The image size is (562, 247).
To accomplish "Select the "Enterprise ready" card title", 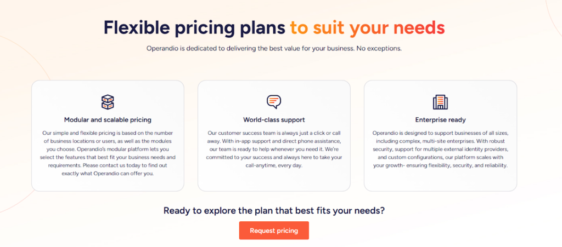I will coord(440,119).
